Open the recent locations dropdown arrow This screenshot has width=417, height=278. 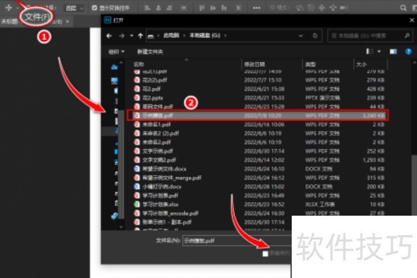coord(132,36)
